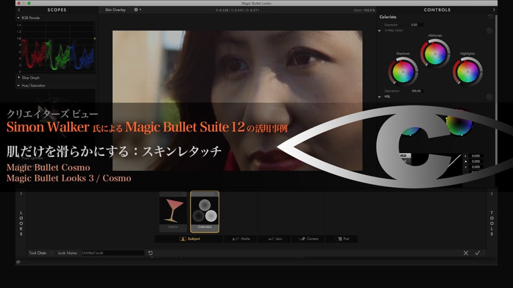
Task: Select the Subject tab
Action: point(189,239)
